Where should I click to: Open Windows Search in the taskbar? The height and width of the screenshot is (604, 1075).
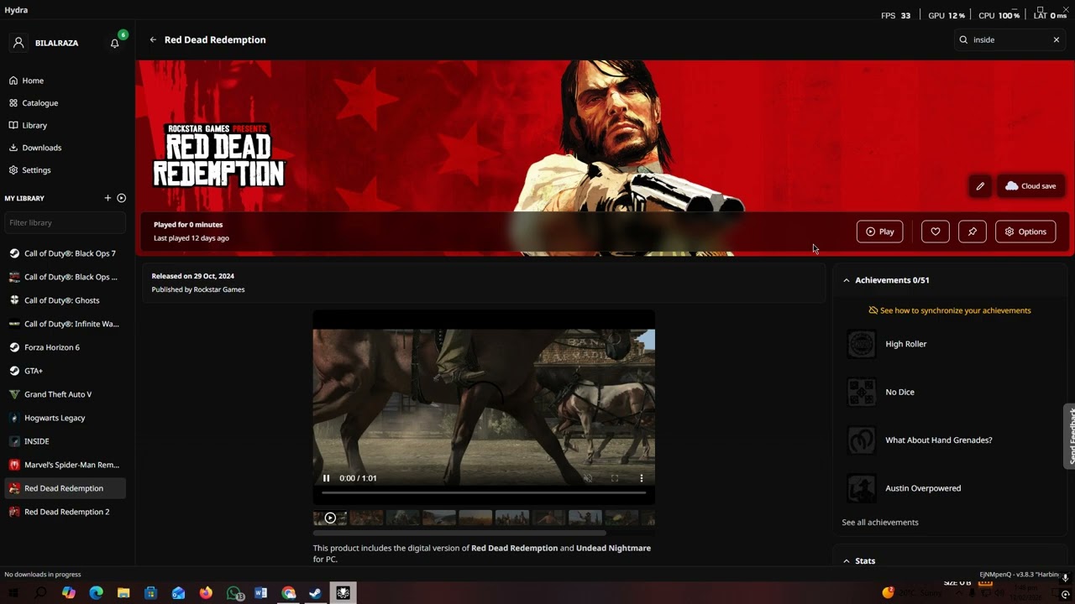40,593
